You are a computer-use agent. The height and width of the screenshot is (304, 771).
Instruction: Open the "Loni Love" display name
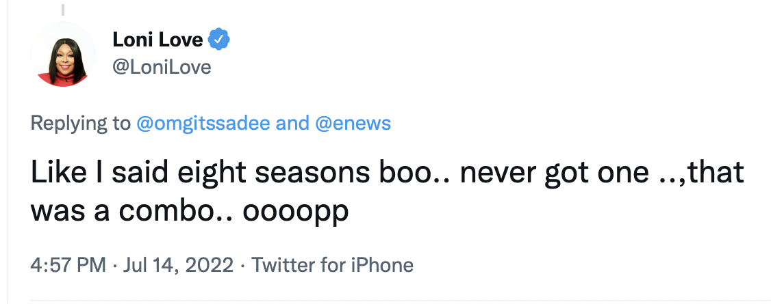[158, 40]
